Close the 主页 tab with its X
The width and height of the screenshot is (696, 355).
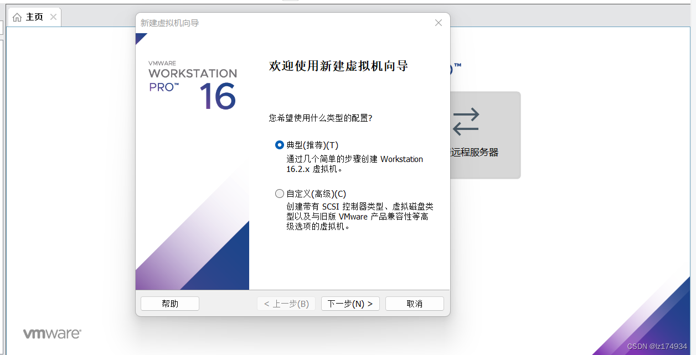[53, 17]
